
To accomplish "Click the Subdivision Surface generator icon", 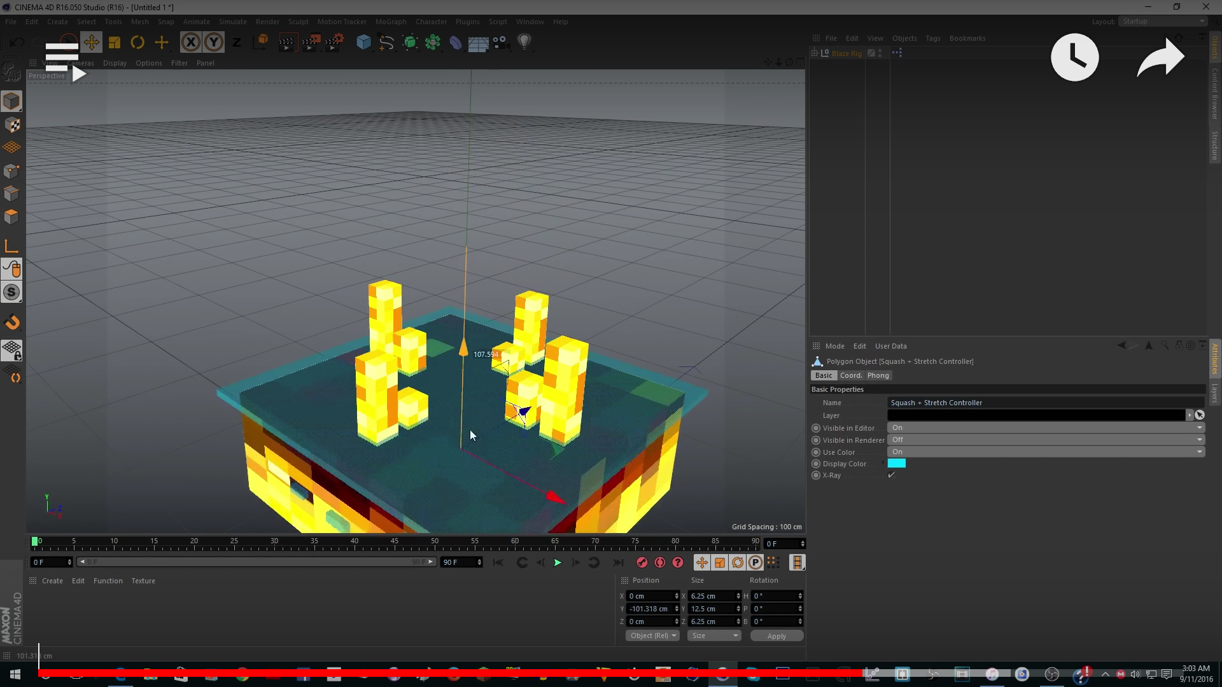I will coord(410,43).
